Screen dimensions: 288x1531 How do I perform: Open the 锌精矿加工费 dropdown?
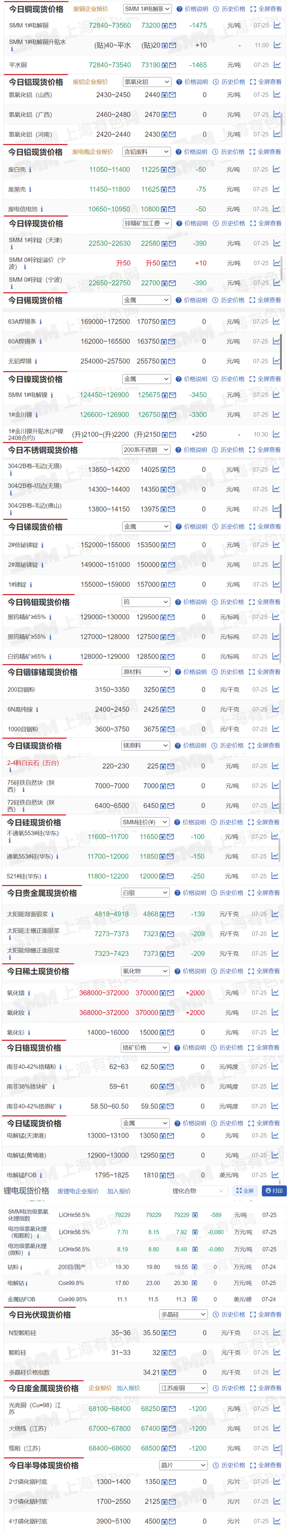[x=147, y=224]
